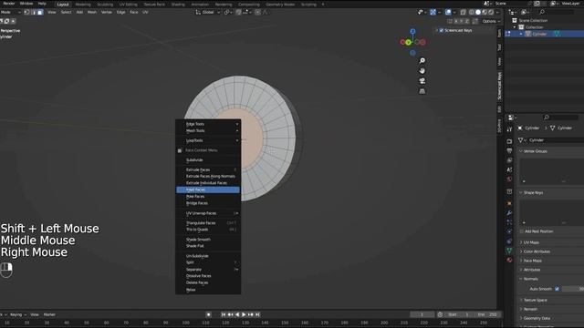The image size is (584, 328).
Task: Open the Mesh Tools submenu
Action: point(208,131)
